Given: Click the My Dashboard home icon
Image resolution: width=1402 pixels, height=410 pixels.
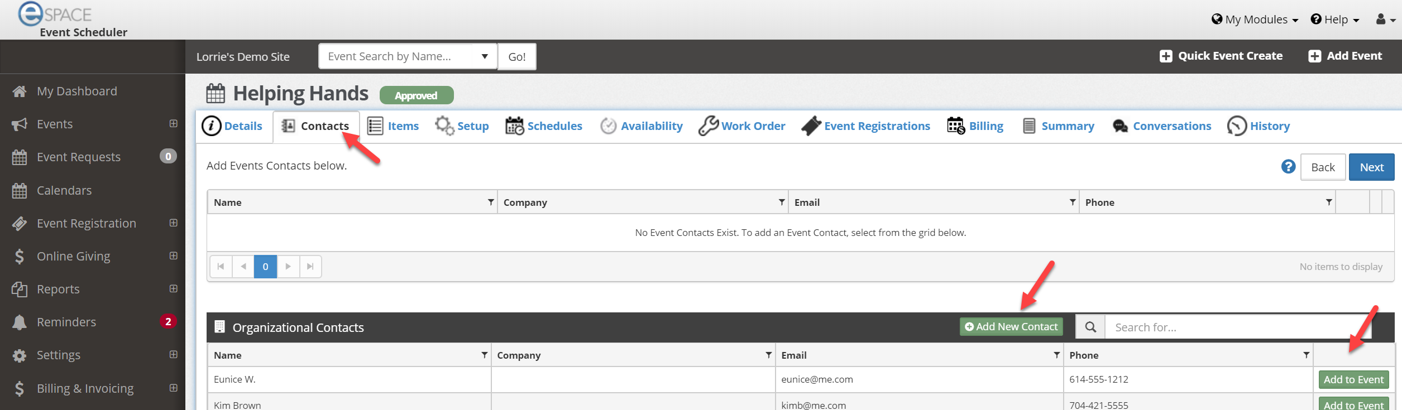Looking at the screenshot, I should [x=20, y=91].
